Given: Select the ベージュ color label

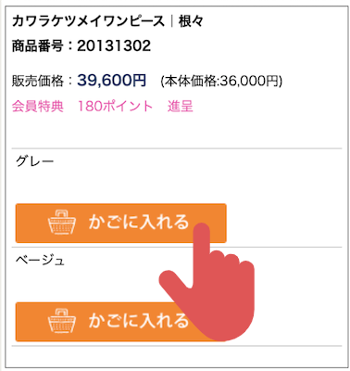Looking at the screenshot, I should [x=40, y=261].
